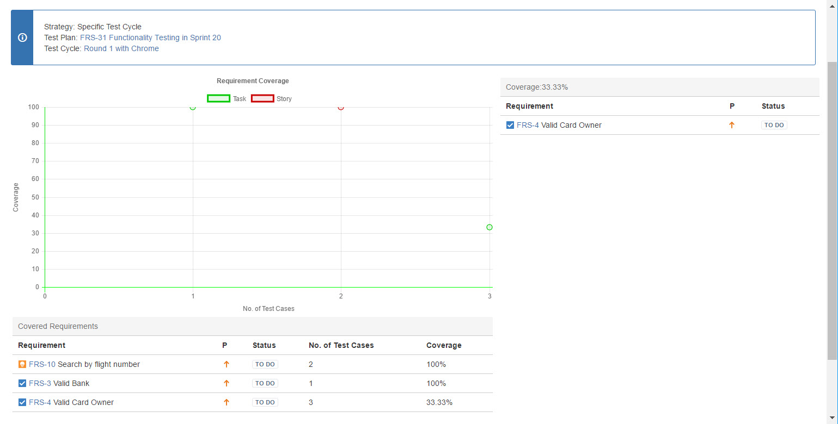This screenshot has width=838, height=424.
Task: Click task type icon beside FRS-4 in Covered Requirements
Action: click(22, 402)
